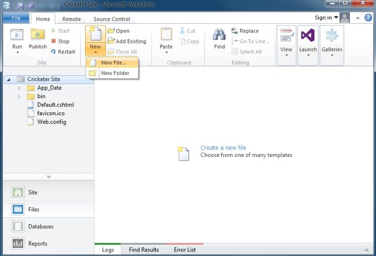Click the Publish folder icon
376x256 pixels.
[38, 35]
